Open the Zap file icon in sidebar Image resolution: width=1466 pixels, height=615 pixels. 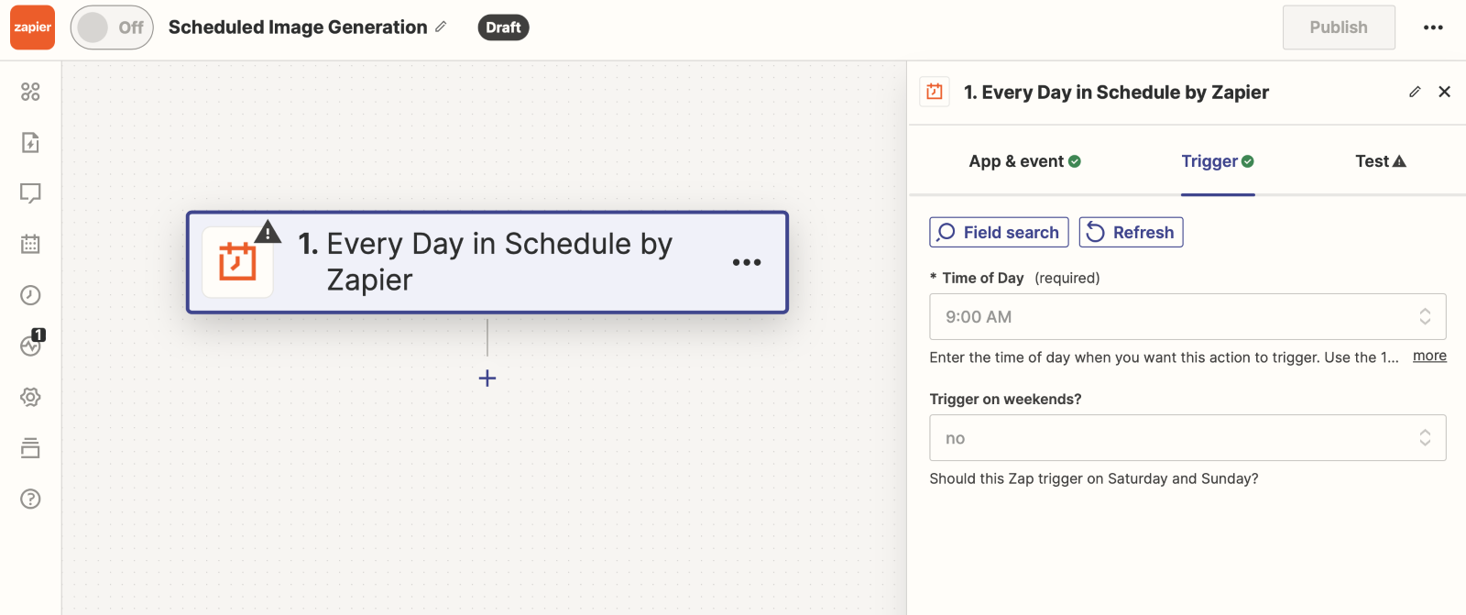point(30,142)
